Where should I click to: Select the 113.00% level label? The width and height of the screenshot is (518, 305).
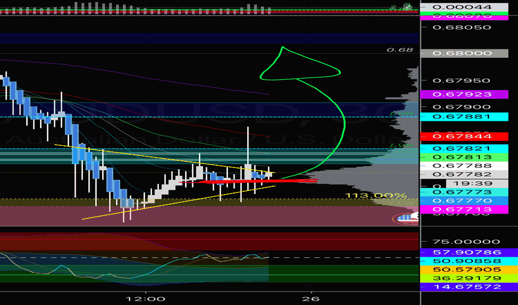(376, 196)
